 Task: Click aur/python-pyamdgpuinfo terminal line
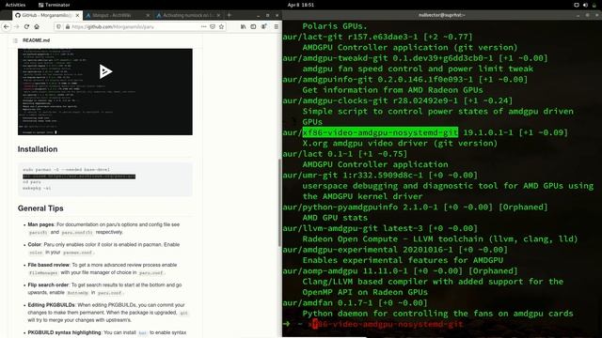click(x=415, y=207)
